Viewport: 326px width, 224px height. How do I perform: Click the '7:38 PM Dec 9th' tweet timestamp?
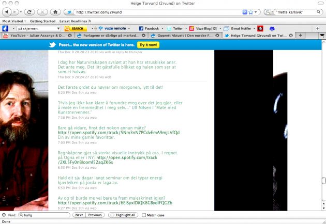[x=71, y=118]
